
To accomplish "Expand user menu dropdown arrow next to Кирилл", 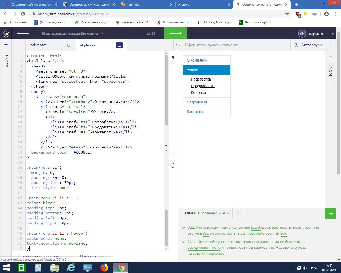I will coord(332,34).
